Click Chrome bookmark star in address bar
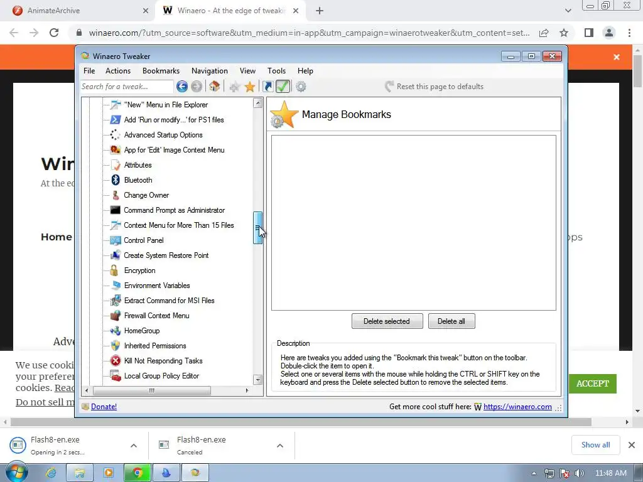Screen dimensions: 643x482 564,33
